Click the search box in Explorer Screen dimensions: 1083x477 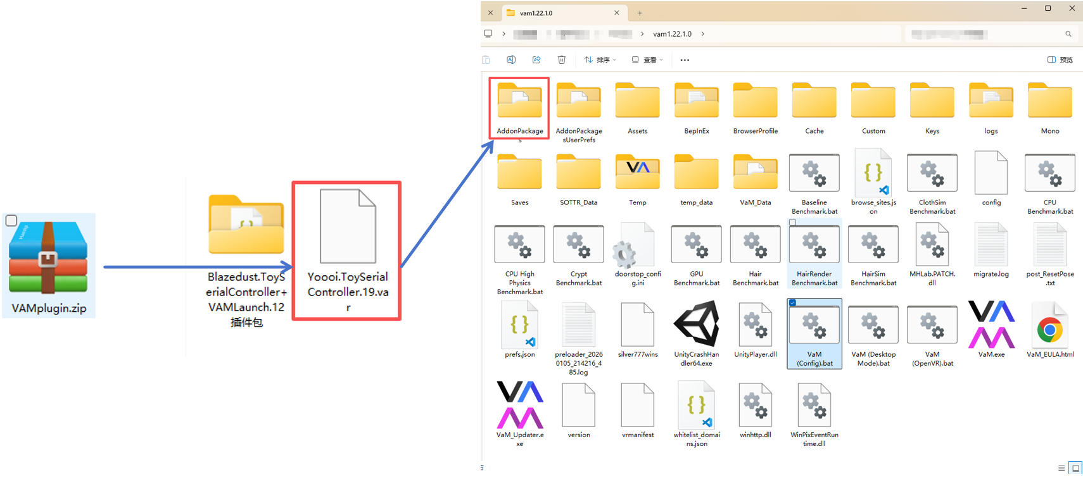pos(991,34)
